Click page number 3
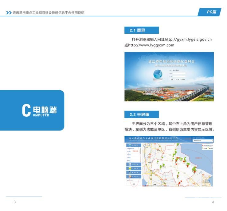The image size is (227, 211). point(15,202)
